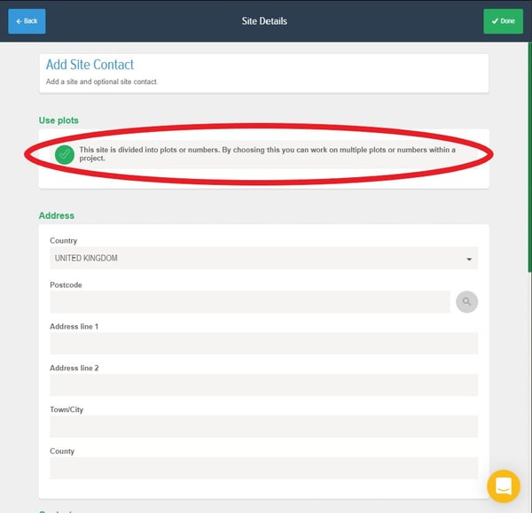This screenshot has width=532, height=513.
Task: Click the Address line 1 field
Action: [x=263, y=343]
